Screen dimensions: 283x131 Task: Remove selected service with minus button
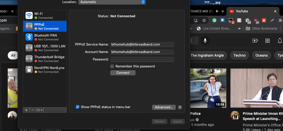pos(33,110)
